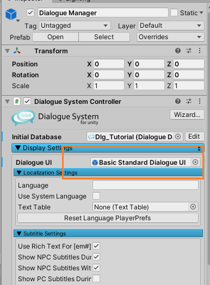Click the Rotation X field
This screenshot has width=210, height=285.
109,75
